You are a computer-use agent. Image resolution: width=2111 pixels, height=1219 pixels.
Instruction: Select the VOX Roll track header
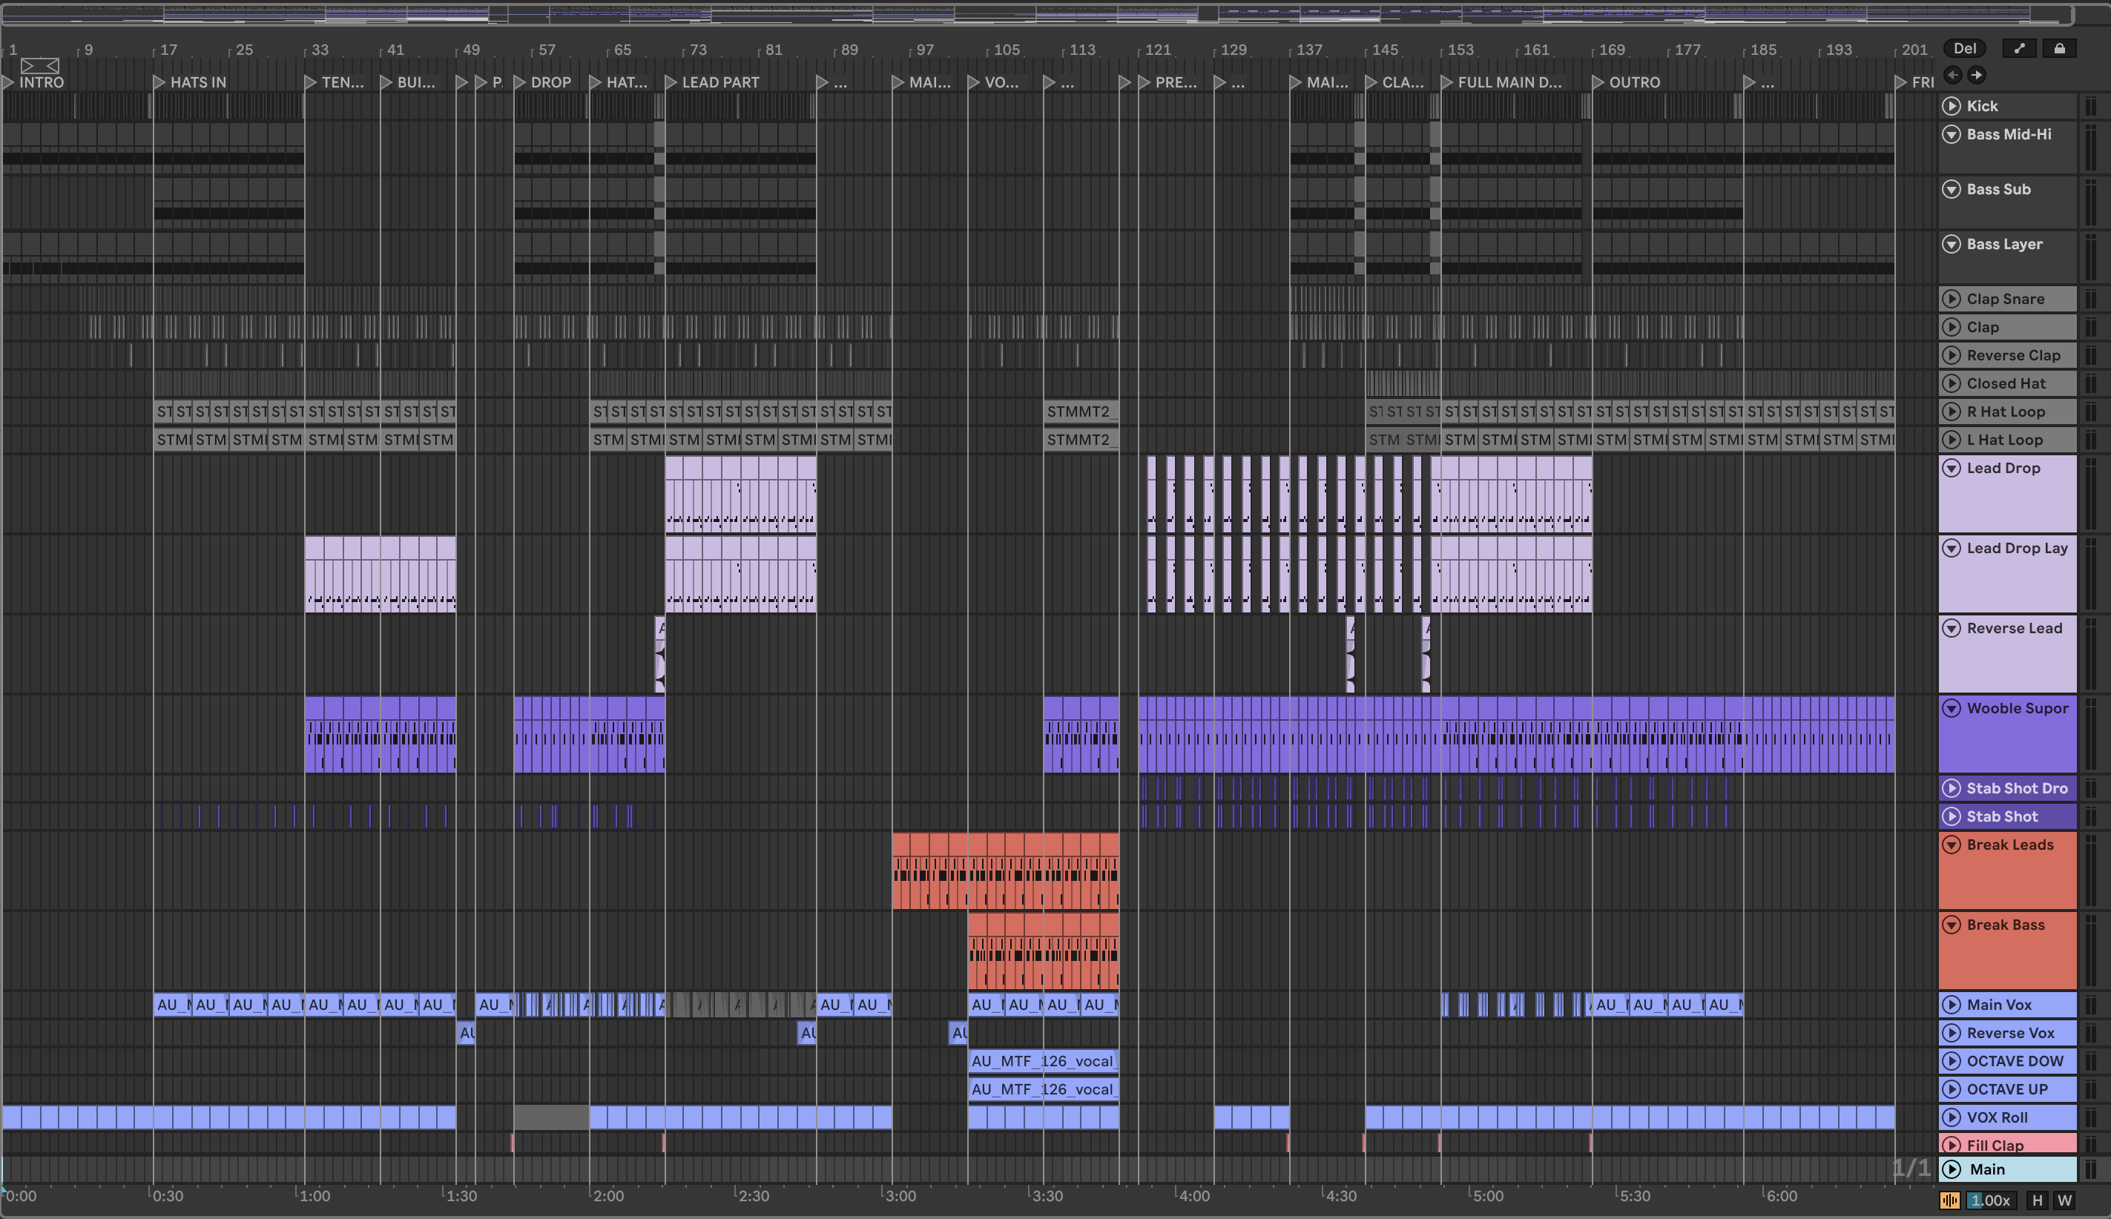(2009, 1117)
